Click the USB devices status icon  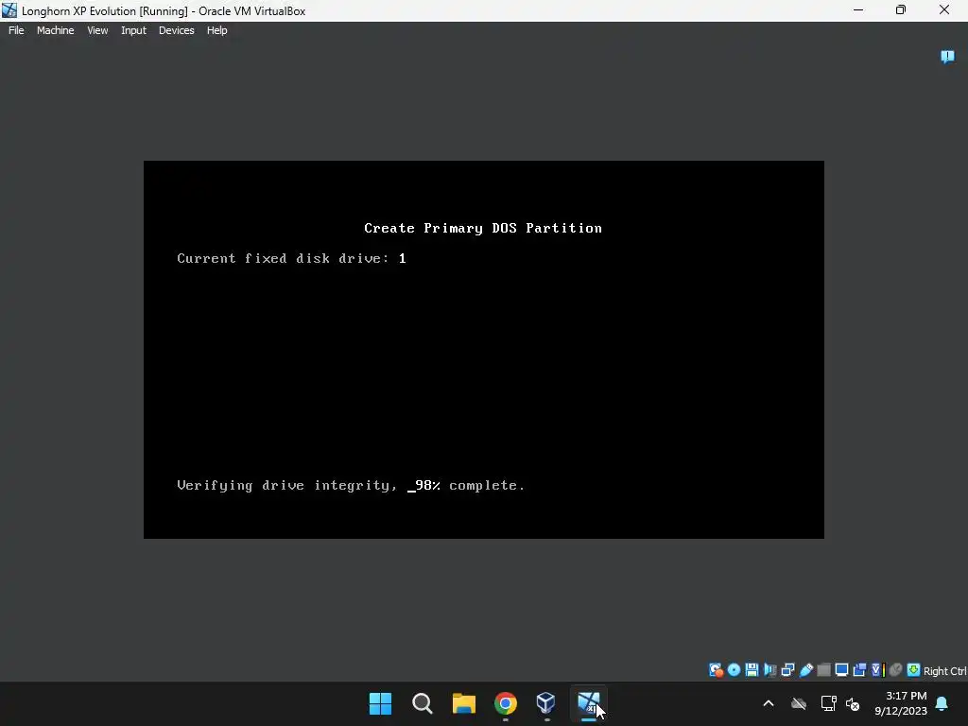tap(805, 670)
